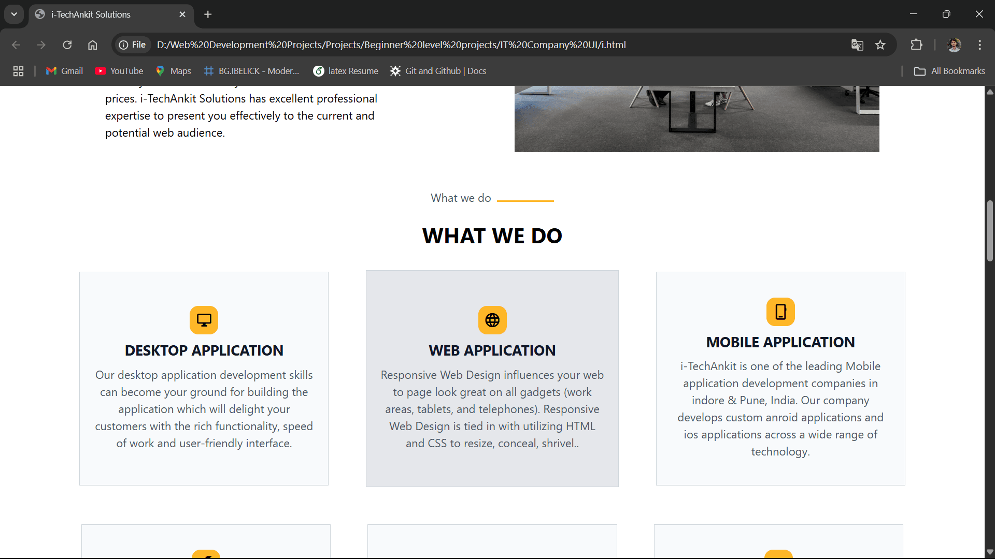Expand the tab search dropdown arrow
Viewport: 995px width, 559px height.
[x=14, y=14]
